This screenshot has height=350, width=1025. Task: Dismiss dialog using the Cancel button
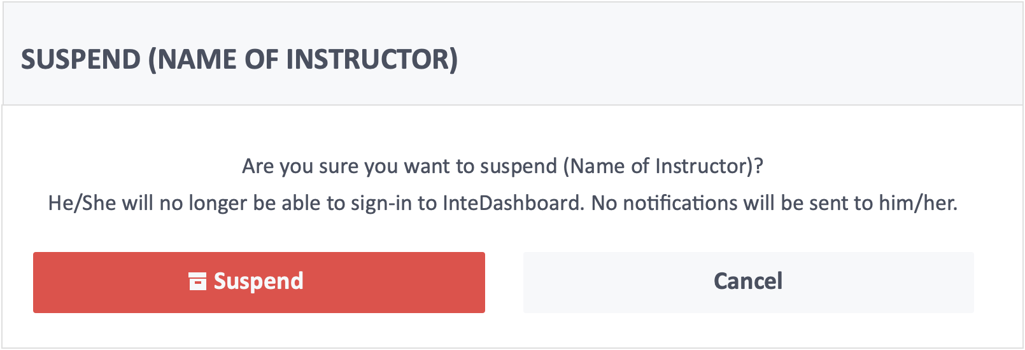749,282
